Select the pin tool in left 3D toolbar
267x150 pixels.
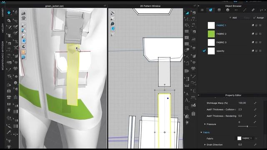tap(9, 70)
